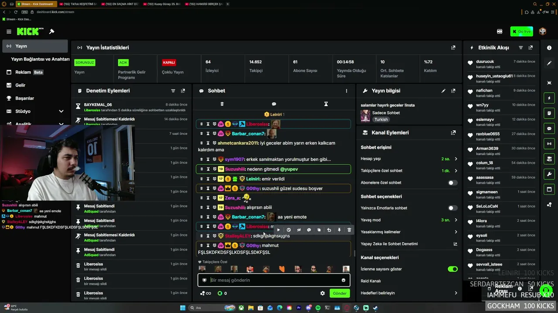Switch to Kuzey Güney 25. browser tab
The image size is (558, 313).
[x=162, y=4]
